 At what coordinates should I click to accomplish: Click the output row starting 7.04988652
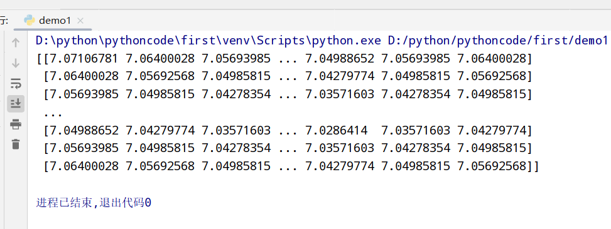click(x=288, y=130)
